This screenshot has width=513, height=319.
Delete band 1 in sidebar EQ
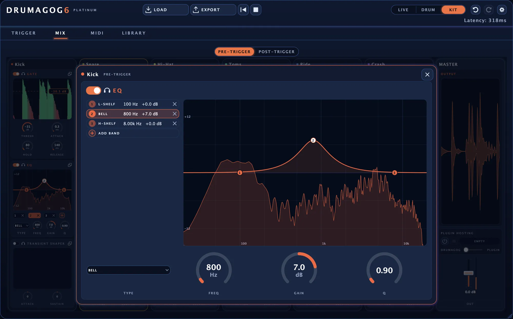coord(23,215)
